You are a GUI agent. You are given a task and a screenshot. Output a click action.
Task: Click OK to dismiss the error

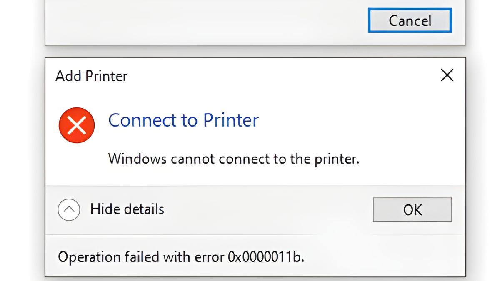tap(412, 210)
